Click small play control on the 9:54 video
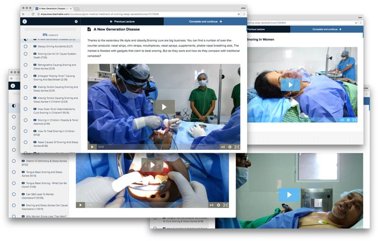Image resolution: width=378 pixels, height=241 pixels. click(x=80, y=205)
